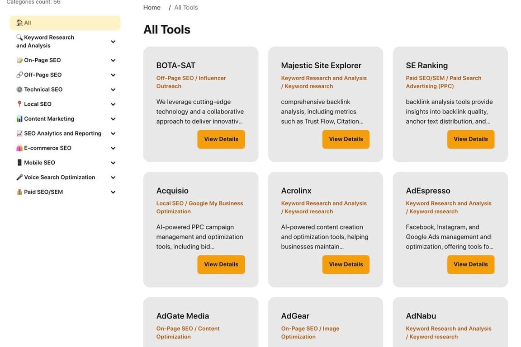The image size is (521, 347).
Task: View details for Majestic Site Explorer
Action: (x=346, y=139)
